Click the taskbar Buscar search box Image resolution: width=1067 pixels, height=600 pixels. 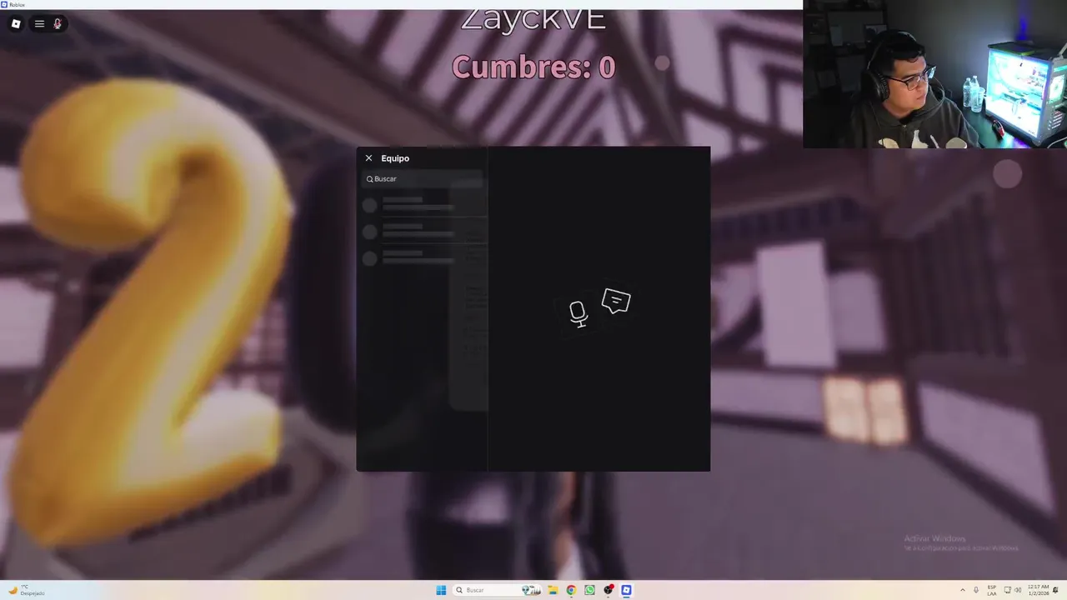[498, 590]
